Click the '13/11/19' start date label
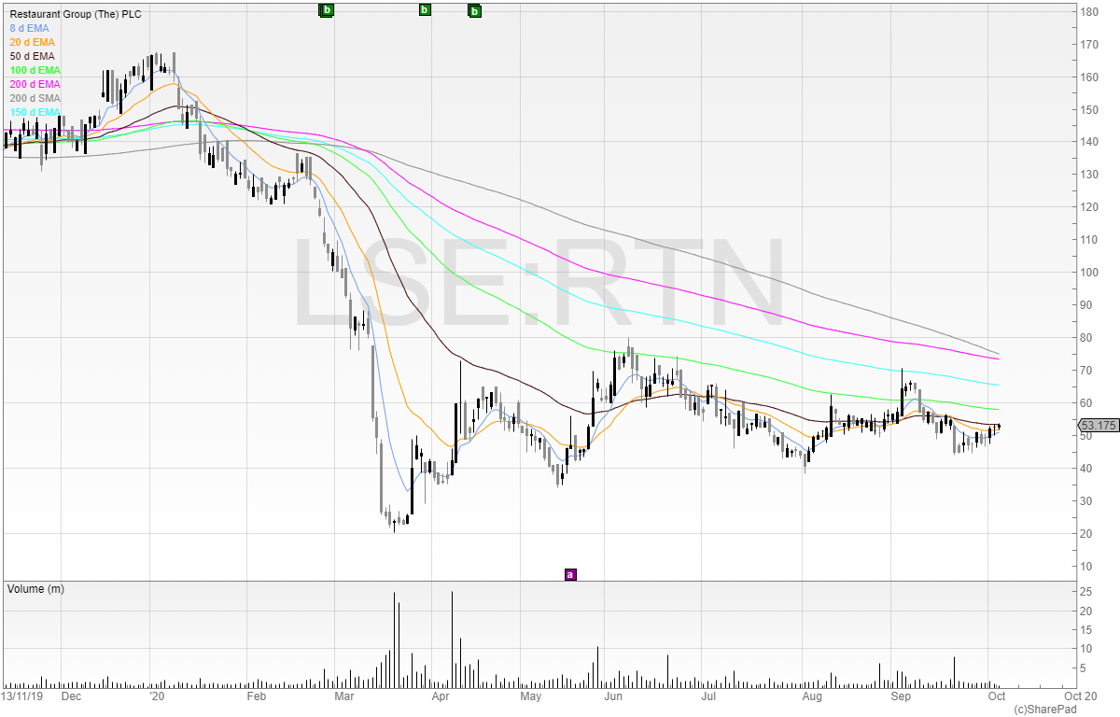 pos(22,696)
